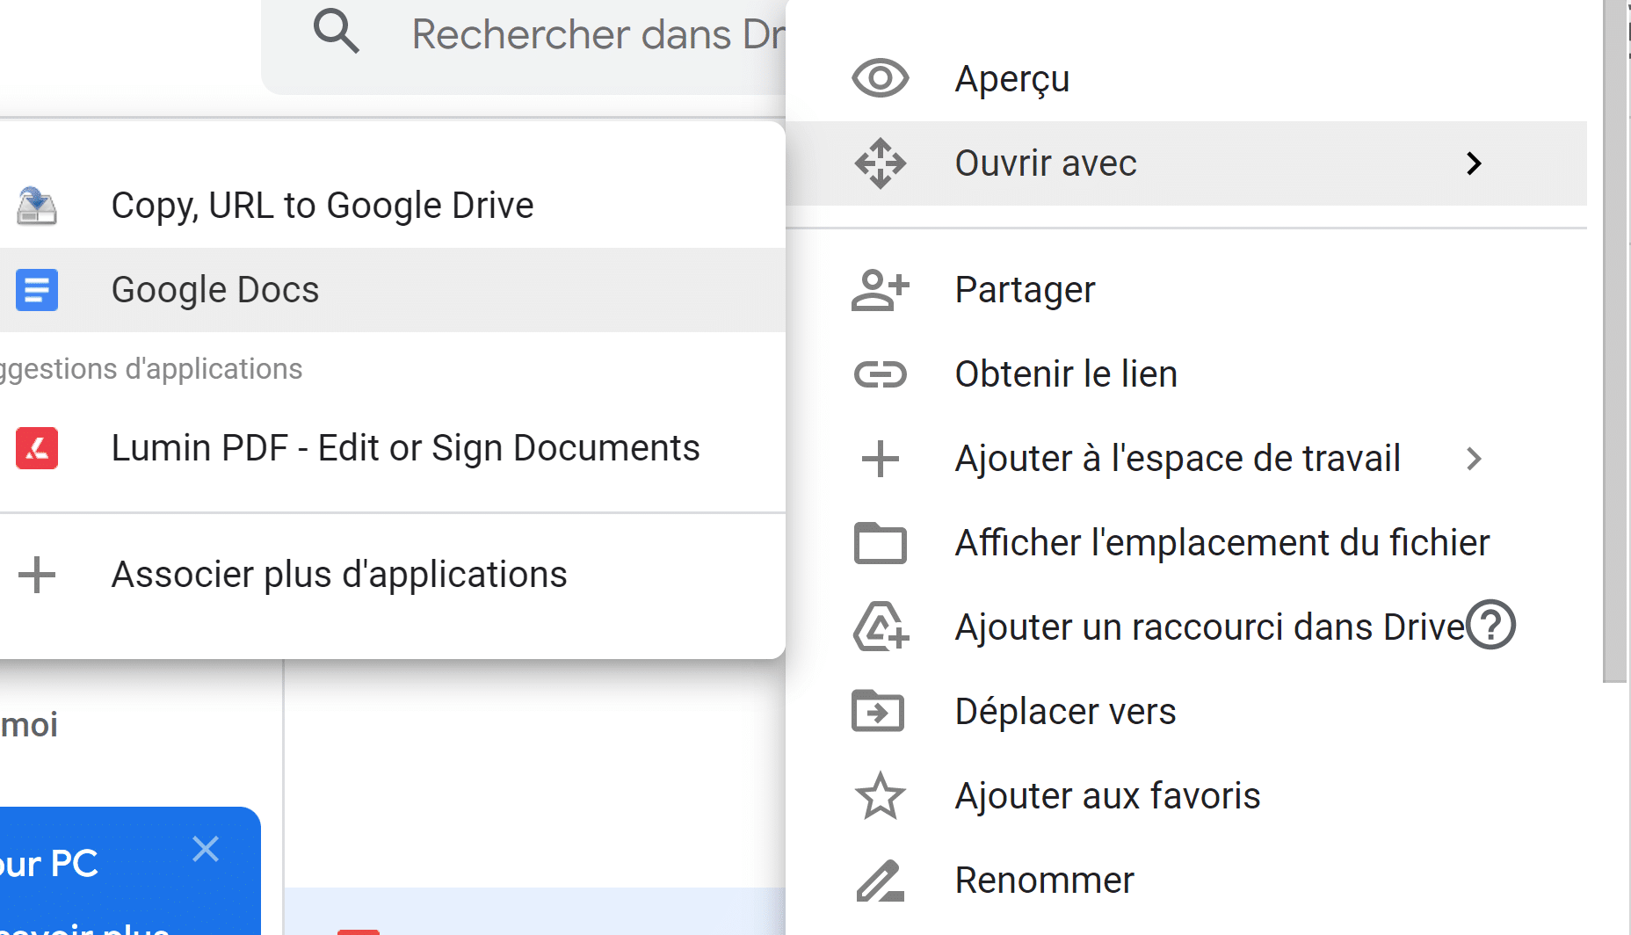1631x935 pixels.
Task: Open the file with Google Docs
Action: pos(392,290)
